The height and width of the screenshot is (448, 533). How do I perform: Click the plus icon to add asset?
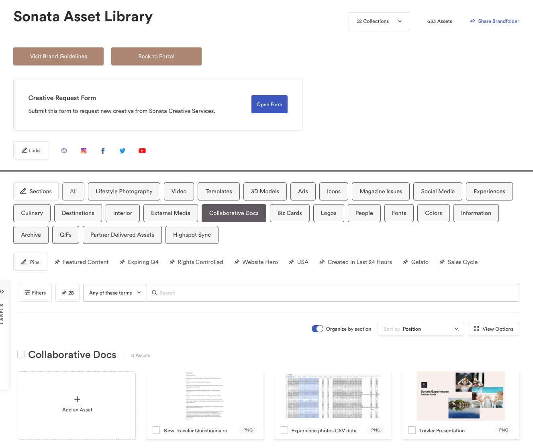78,399
